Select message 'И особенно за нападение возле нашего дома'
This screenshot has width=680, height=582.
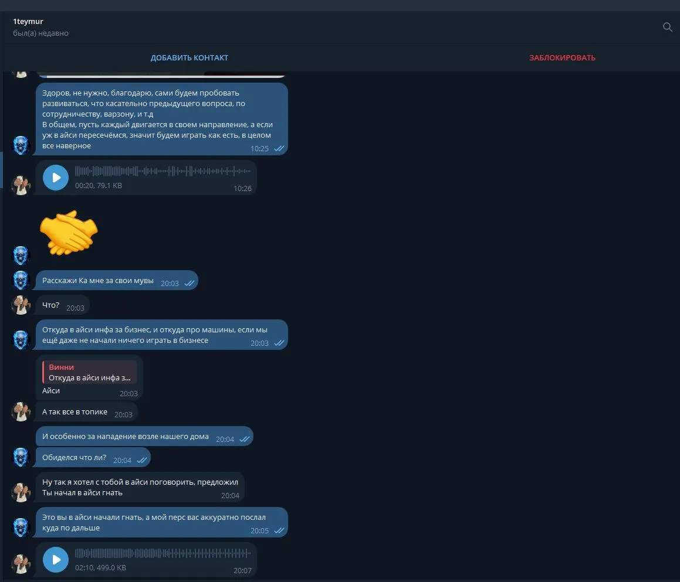(x=144, y=437)
